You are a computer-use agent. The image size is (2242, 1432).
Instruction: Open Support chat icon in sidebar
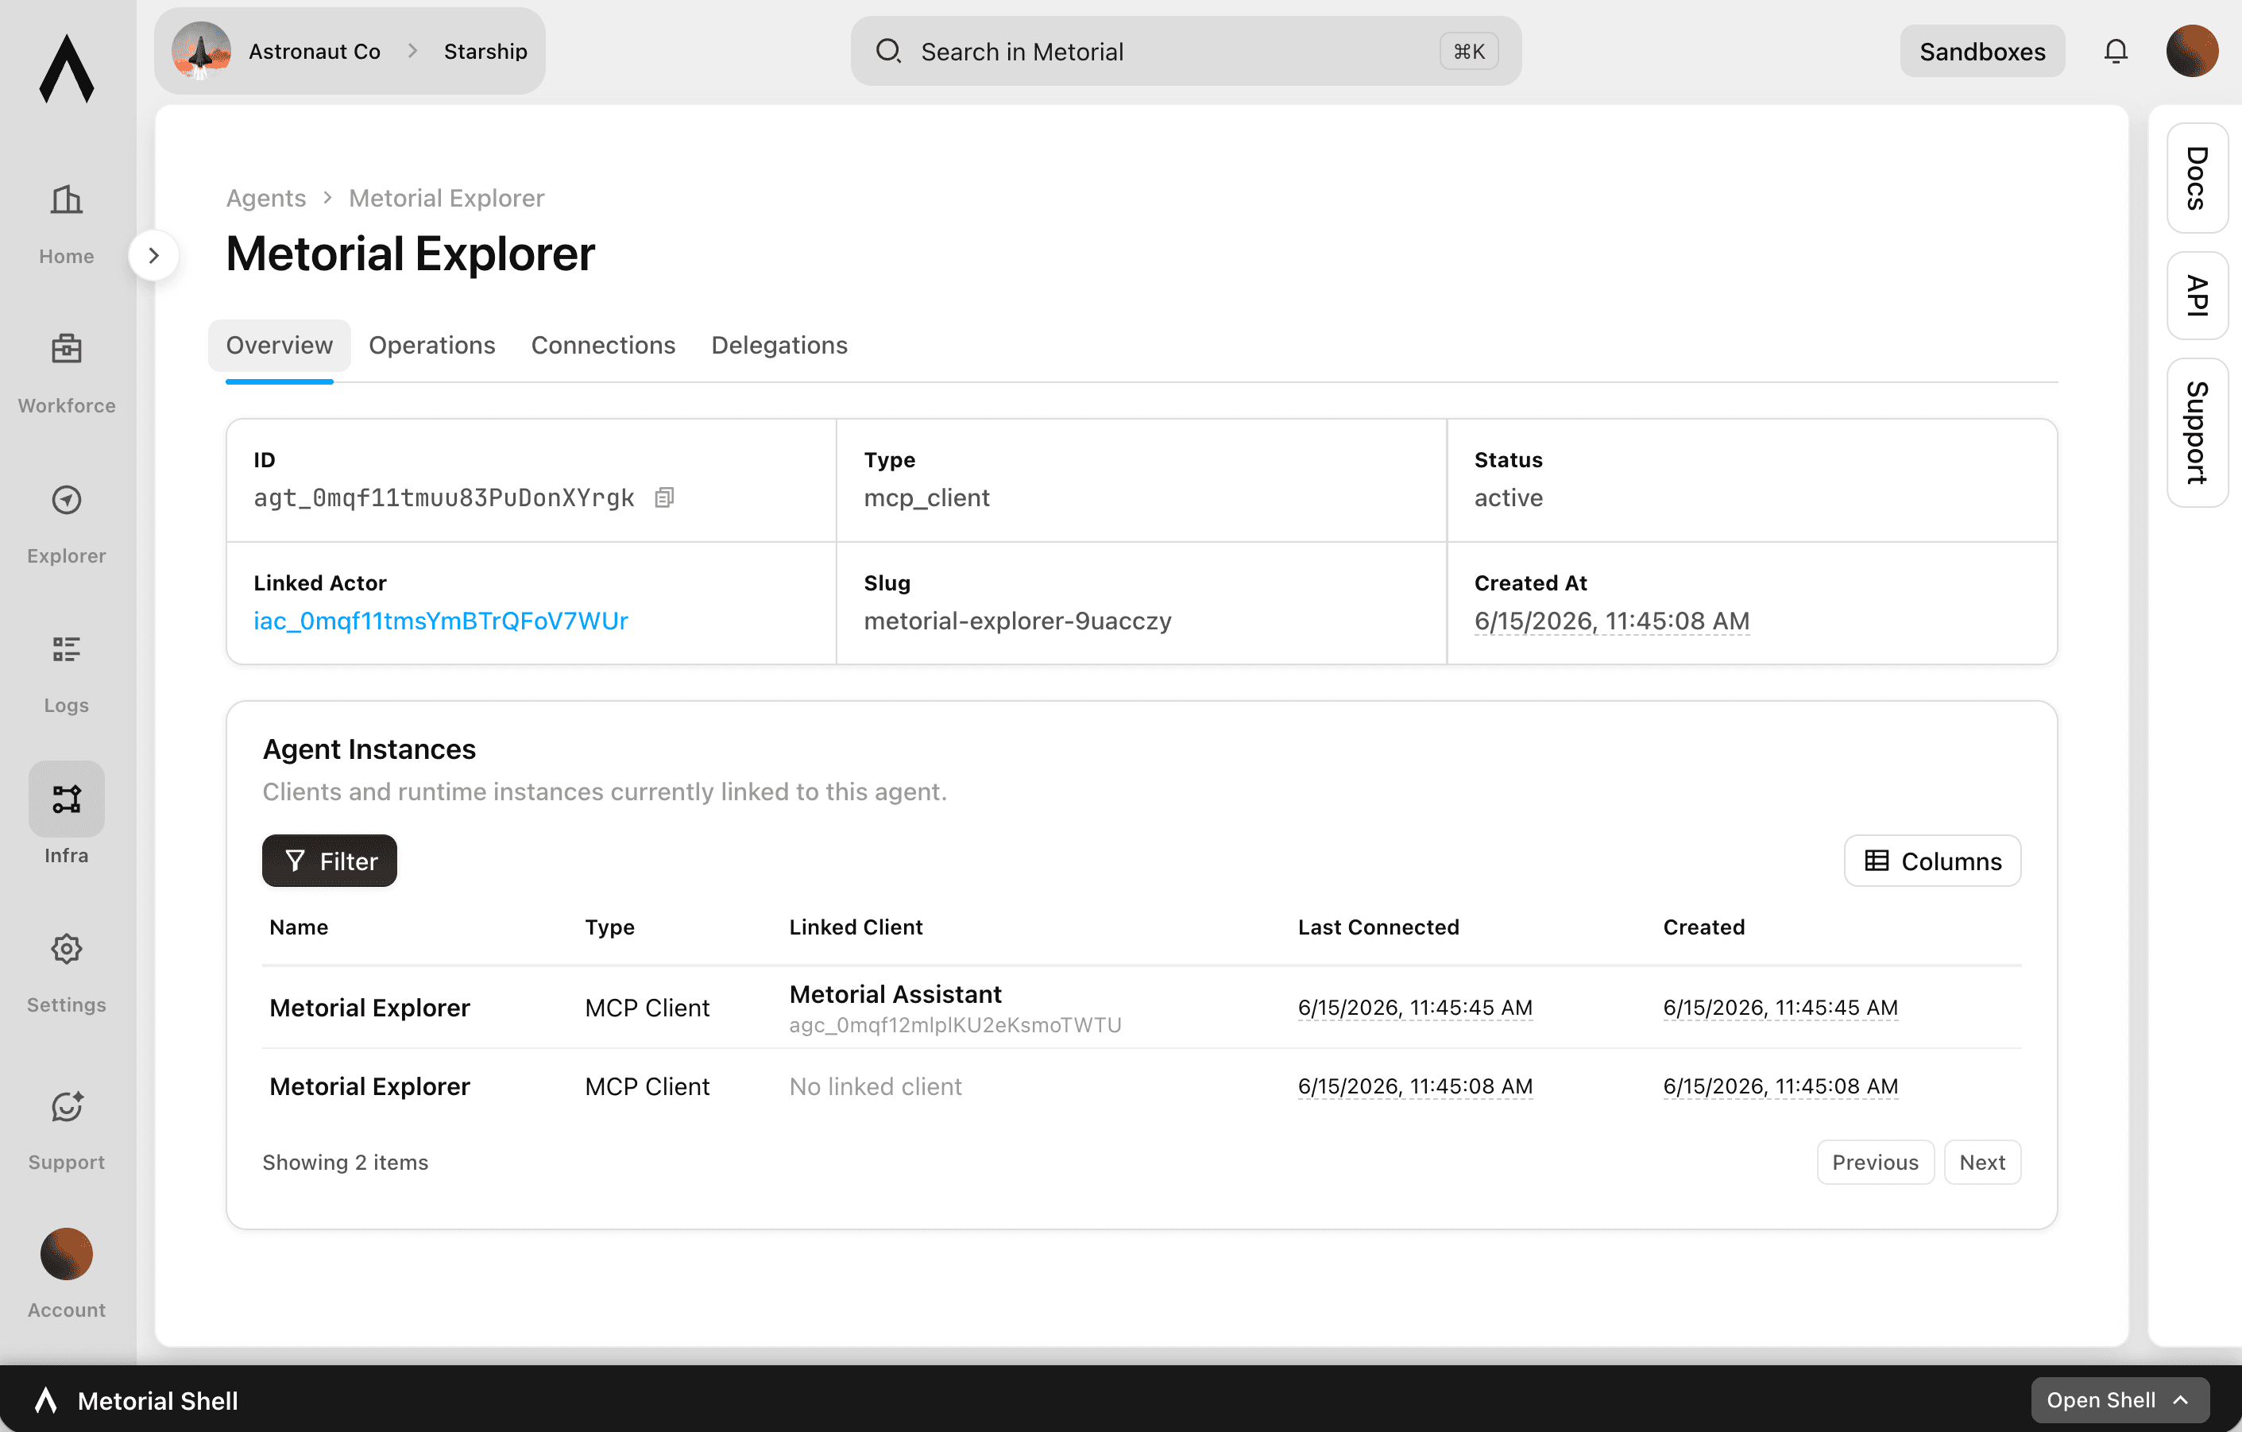[x=66, y=1106]
